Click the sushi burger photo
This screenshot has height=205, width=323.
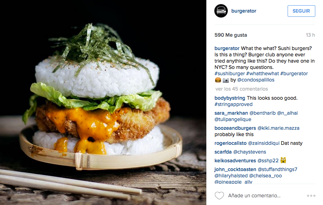coord(103,102)
